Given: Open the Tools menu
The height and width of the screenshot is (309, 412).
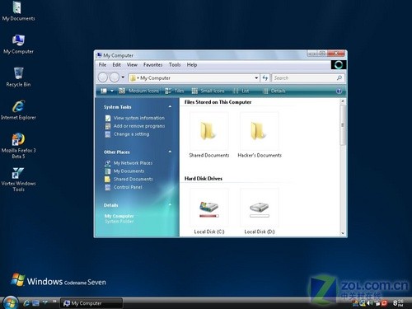Looking at the screenshot, I should tap(175, 65).
